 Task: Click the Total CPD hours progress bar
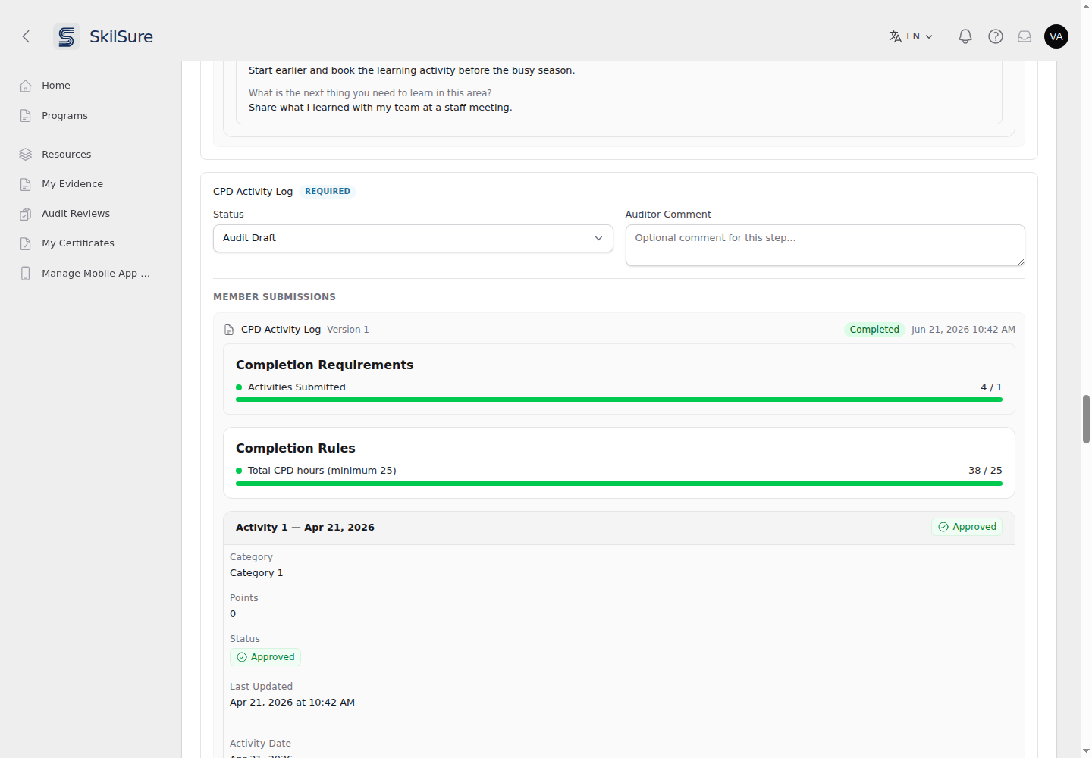point(619,483)
